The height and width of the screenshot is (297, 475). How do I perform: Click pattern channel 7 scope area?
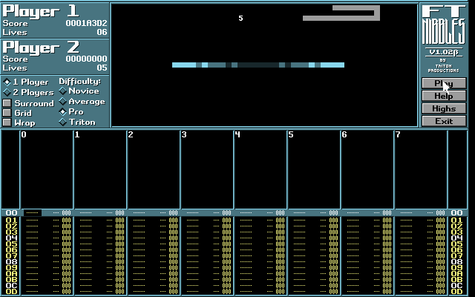[420, 171]
